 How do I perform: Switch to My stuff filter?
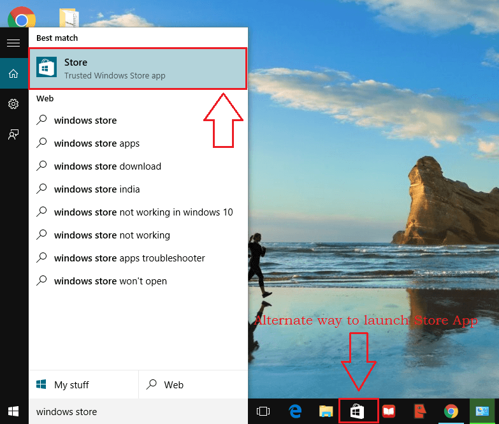pos(83,384)
